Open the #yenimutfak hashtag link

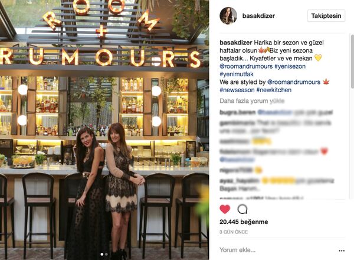pos(237,74)
